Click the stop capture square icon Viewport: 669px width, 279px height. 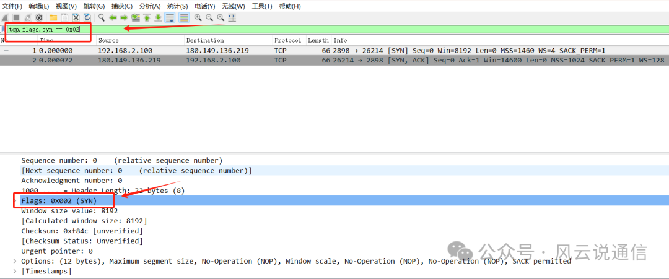click(17, 17)
